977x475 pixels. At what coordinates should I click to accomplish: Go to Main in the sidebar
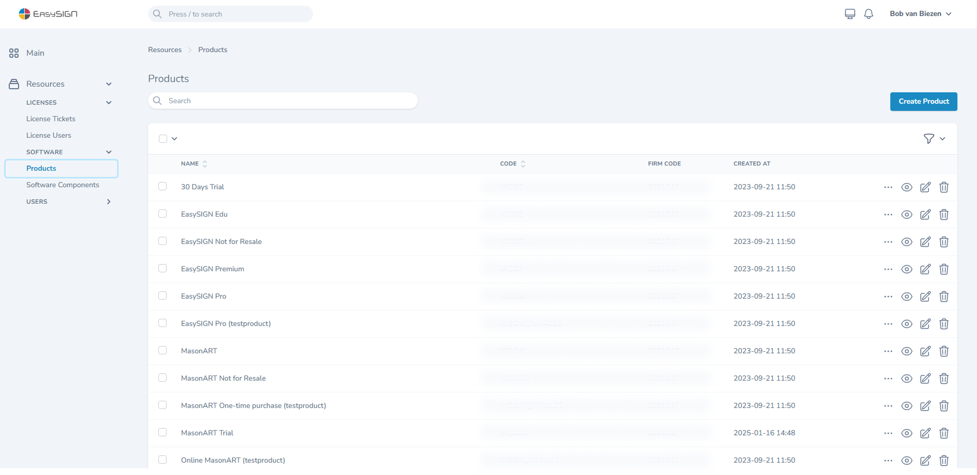pos(35,53)
